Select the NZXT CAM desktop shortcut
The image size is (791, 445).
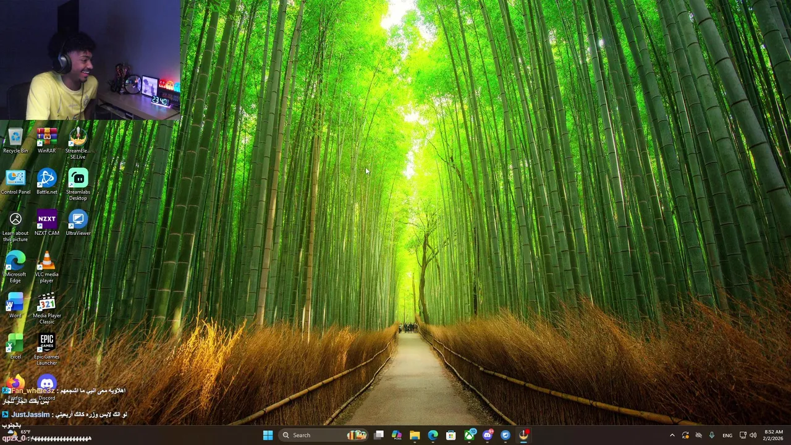click(46, 224)
